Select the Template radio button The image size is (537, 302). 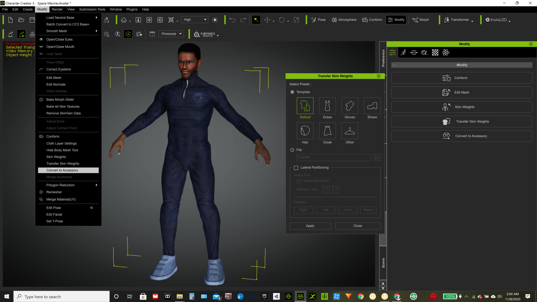pyautogui.click(x=292, y=92)
